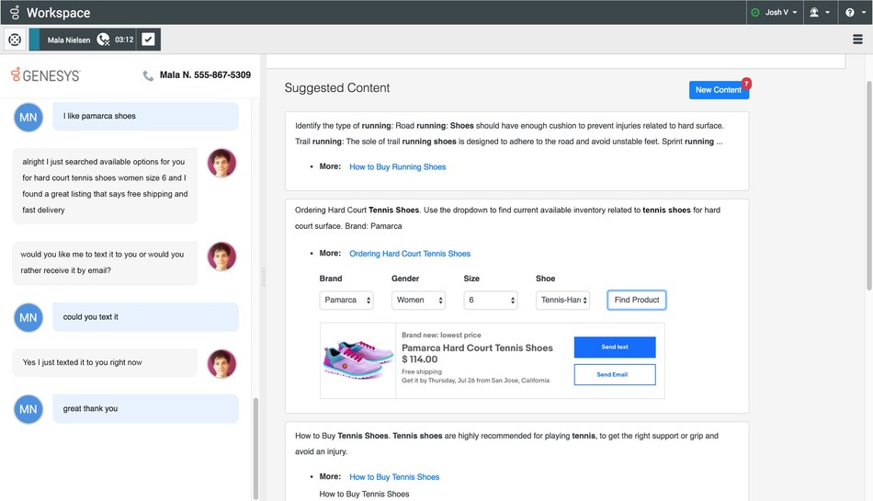
Task: Expand the Brand dropdown showing Pamarca
Action: 346,301
